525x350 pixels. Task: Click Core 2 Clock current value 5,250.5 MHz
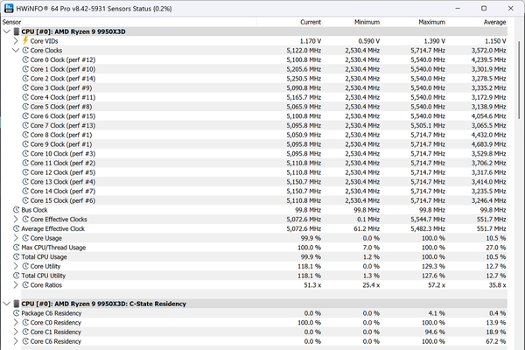[x=304, y=79]
